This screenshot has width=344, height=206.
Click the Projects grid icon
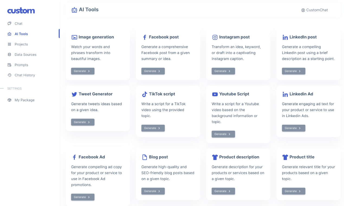click(9, 44)
